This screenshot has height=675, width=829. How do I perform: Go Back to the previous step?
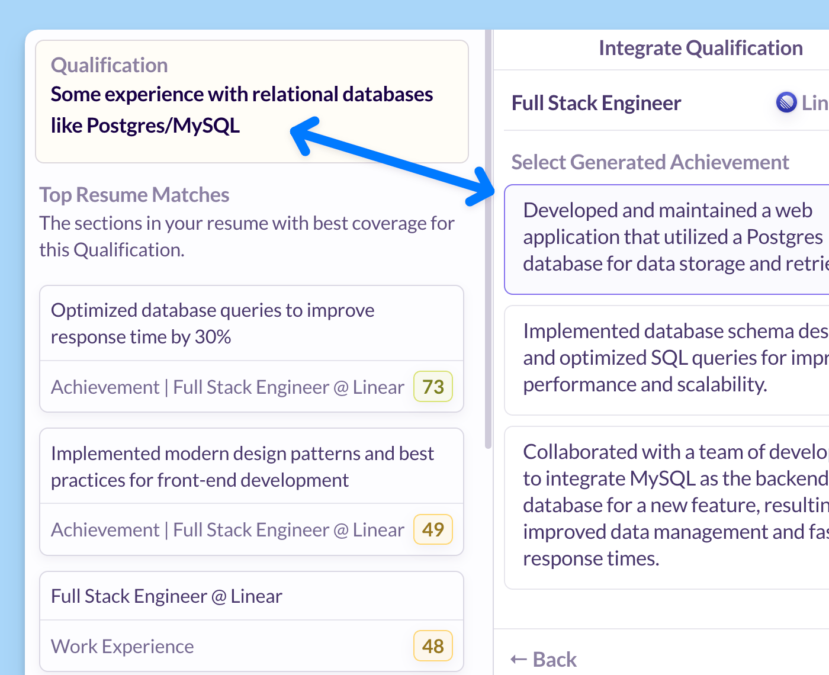(544, 659)
